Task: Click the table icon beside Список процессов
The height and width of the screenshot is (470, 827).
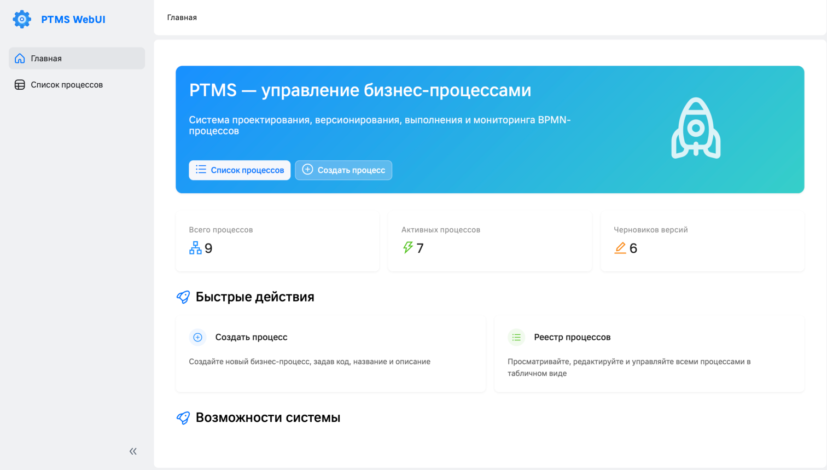Action: [20, 85]
